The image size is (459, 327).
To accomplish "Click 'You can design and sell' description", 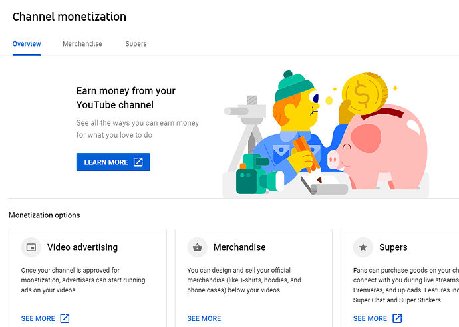I will pos(244,280).
